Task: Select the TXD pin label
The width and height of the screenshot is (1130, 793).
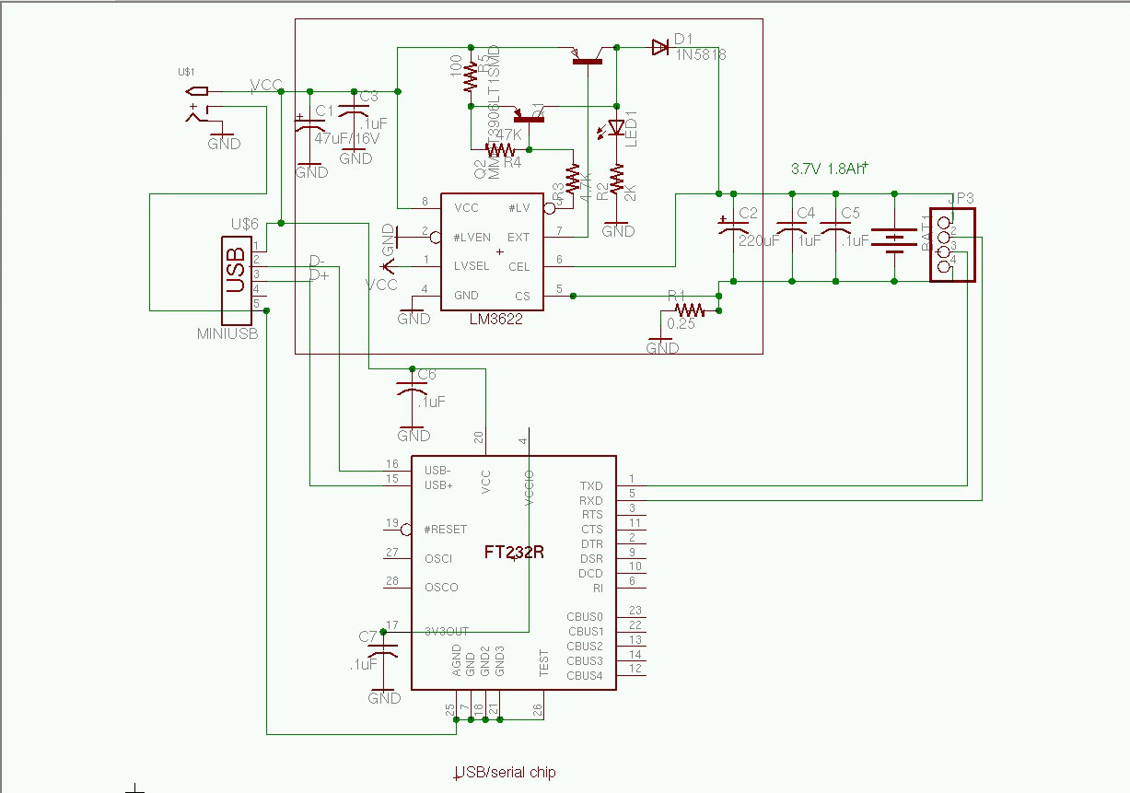Action: [591, 485]
